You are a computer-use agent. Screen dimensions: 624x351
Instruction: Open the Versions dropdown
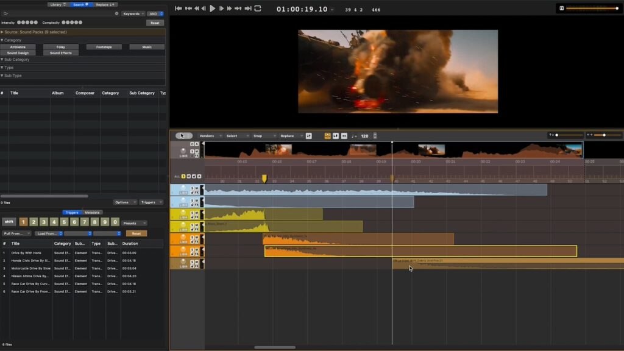coord(210,136)
